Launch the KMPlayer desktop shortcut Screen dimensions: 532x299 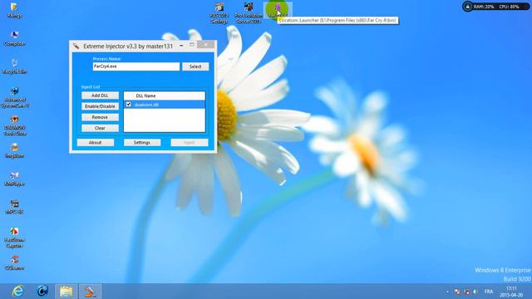point(14,179)
